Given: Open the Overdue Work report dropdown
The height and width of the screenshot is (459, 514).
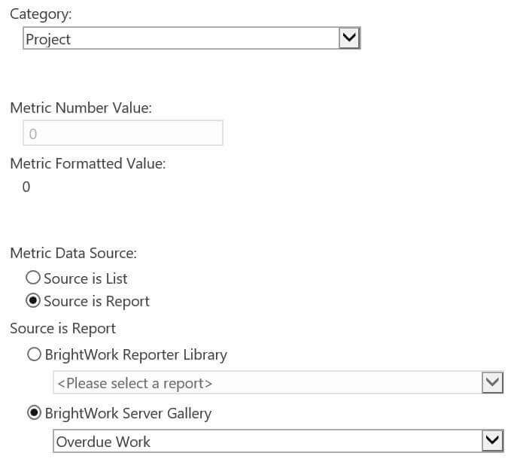Looking at the screenshot, I should pyautogui.click(x=278, y=441).
